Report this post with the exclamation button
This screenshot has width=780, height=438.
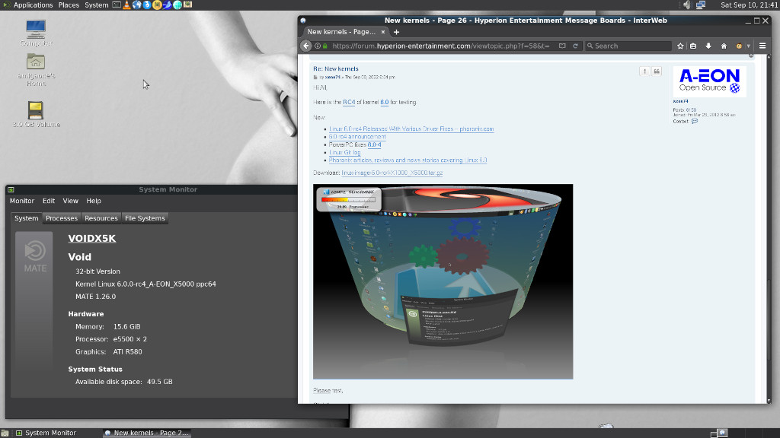(644, 71)
